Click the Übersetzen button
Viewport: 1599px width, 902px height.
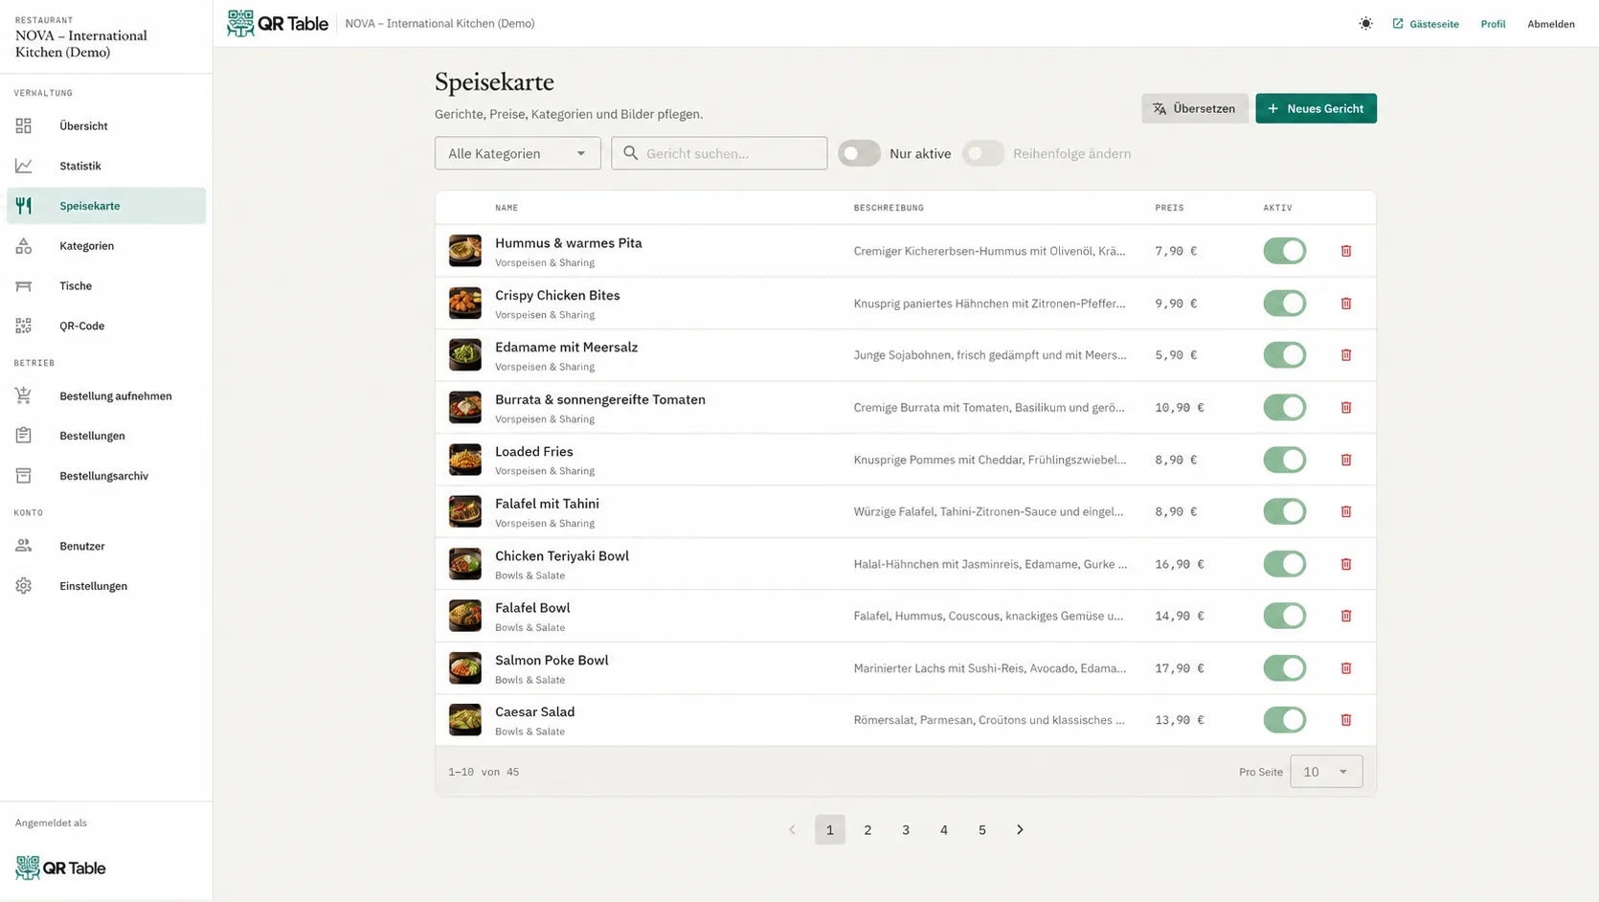pyautogui.click(x=1194, y=108)
